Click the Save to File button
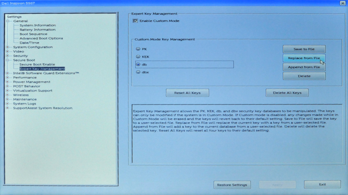The image size is (348, 195). click(304, 49)
